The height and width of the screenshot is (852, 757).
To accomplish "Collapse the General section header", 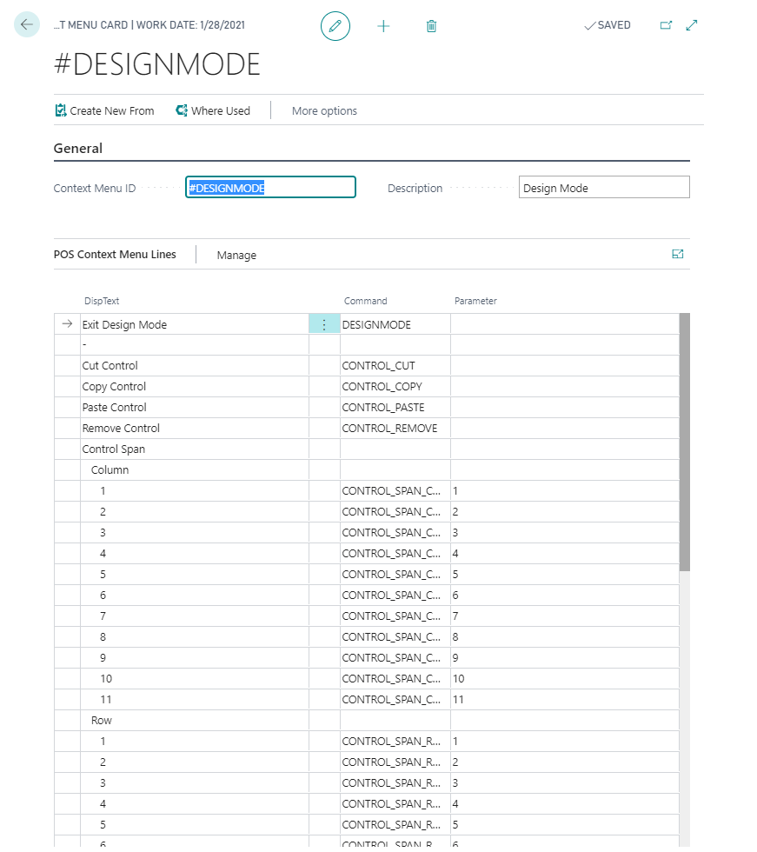I will 78,149.
